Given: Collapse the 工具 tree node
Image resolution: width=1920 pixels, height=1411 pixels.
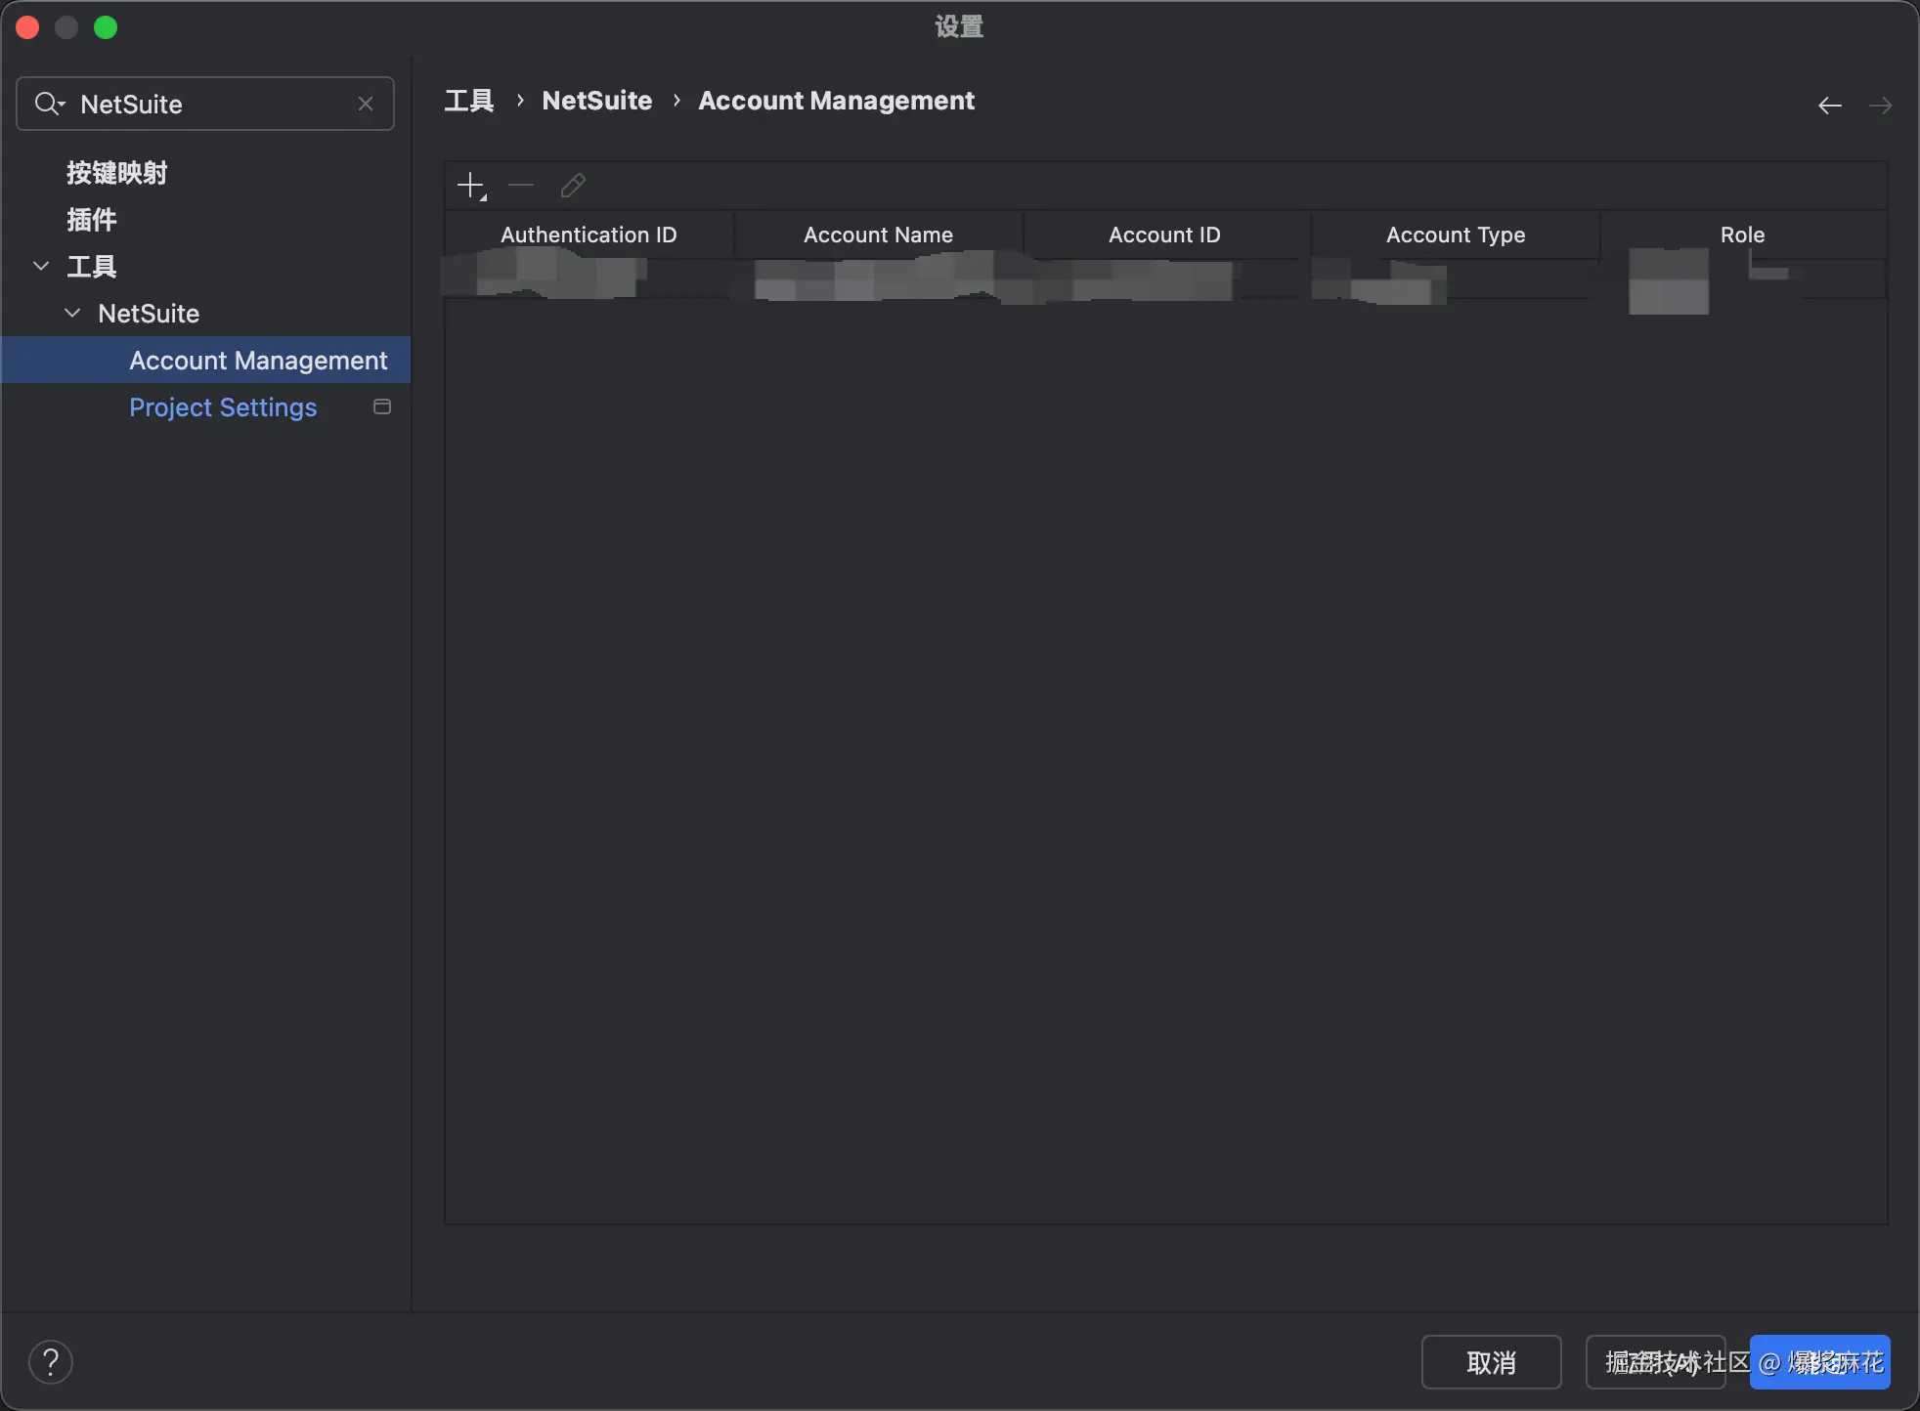Looking at the screenshot, I should point(41,266).
